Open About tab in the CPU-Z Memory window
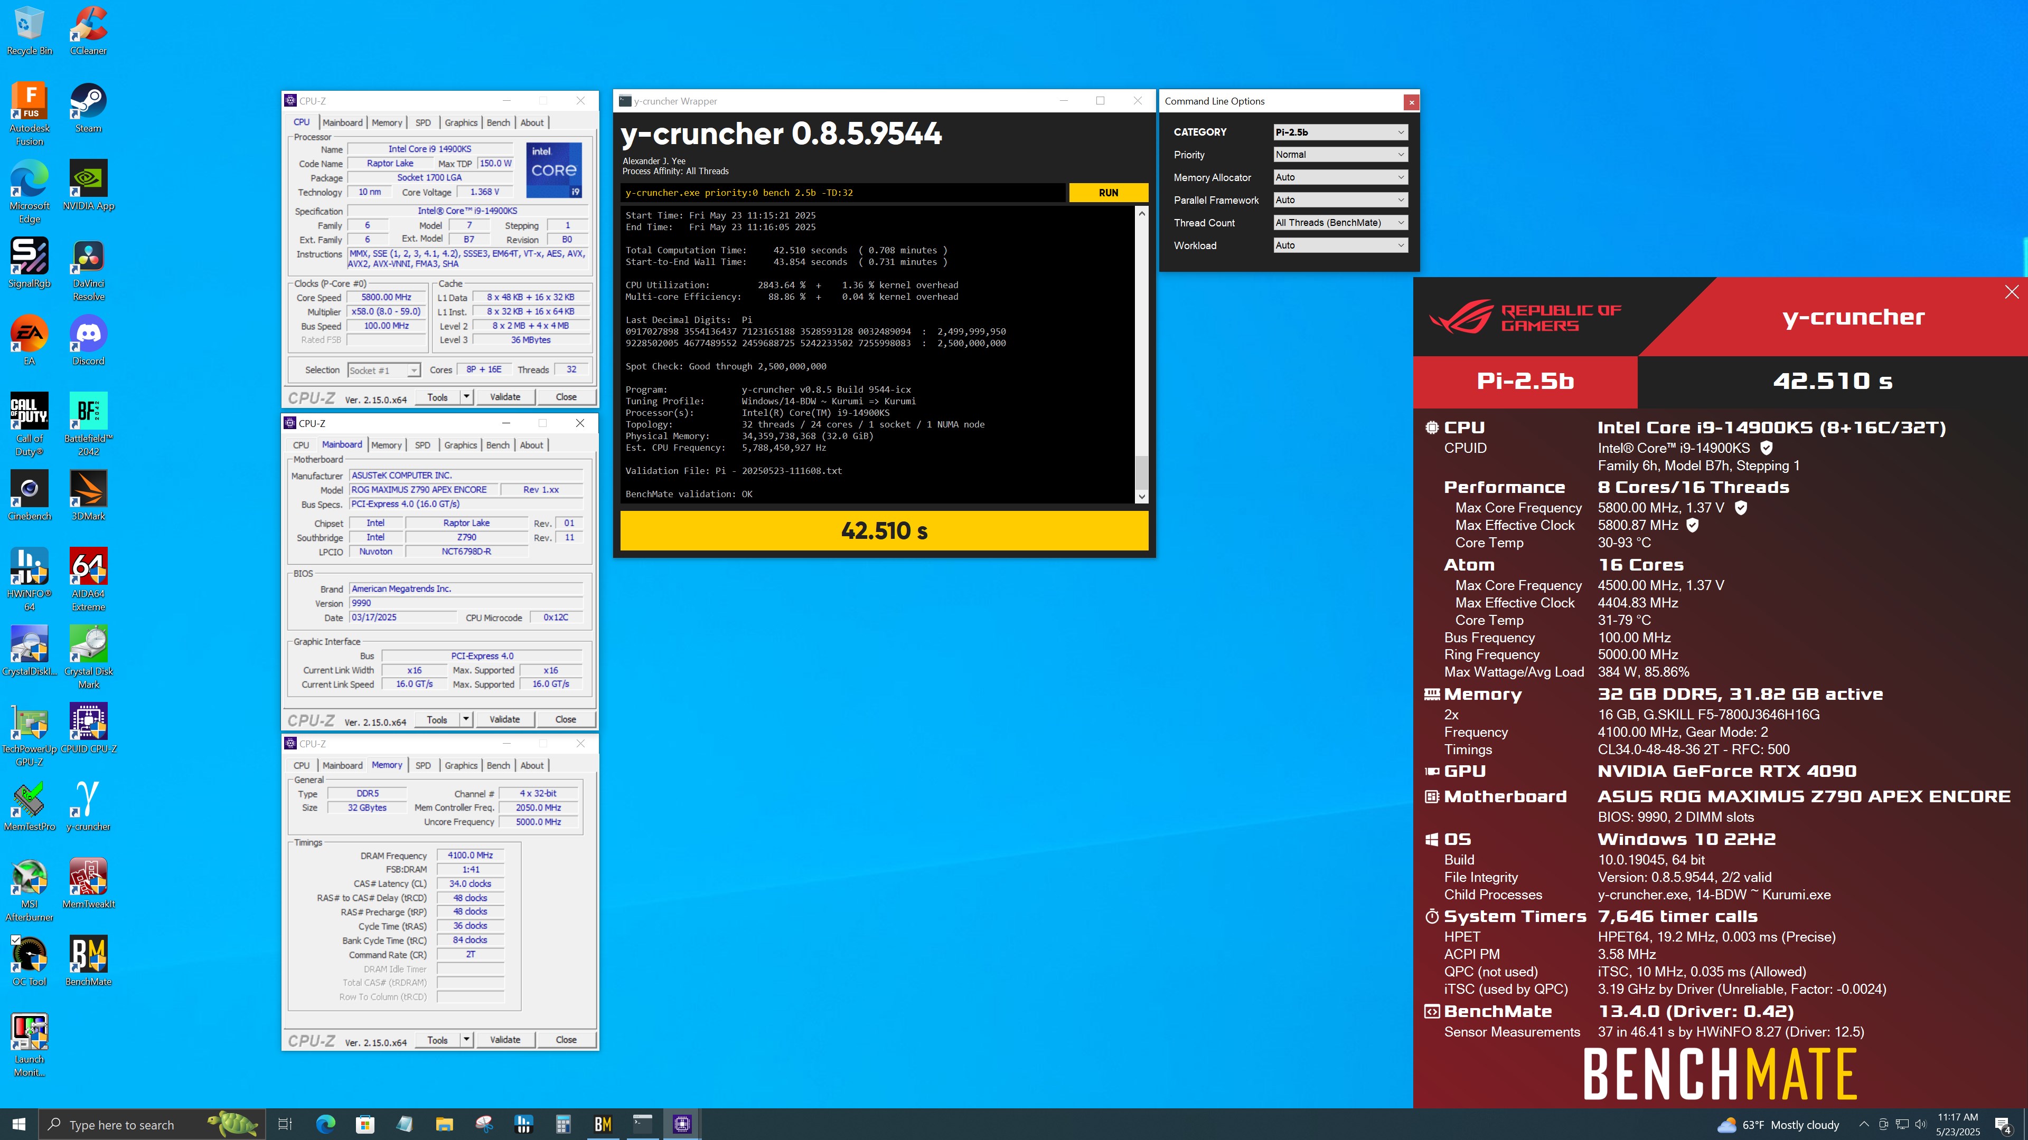 click(532, 765)
